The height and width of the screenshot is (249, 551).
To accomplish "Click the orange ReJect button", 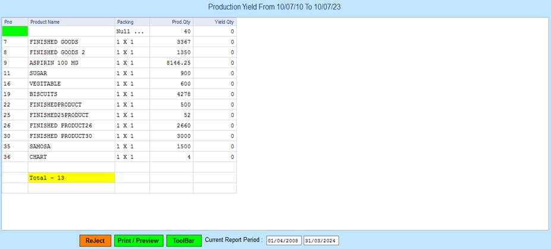I will coord(95,241).
